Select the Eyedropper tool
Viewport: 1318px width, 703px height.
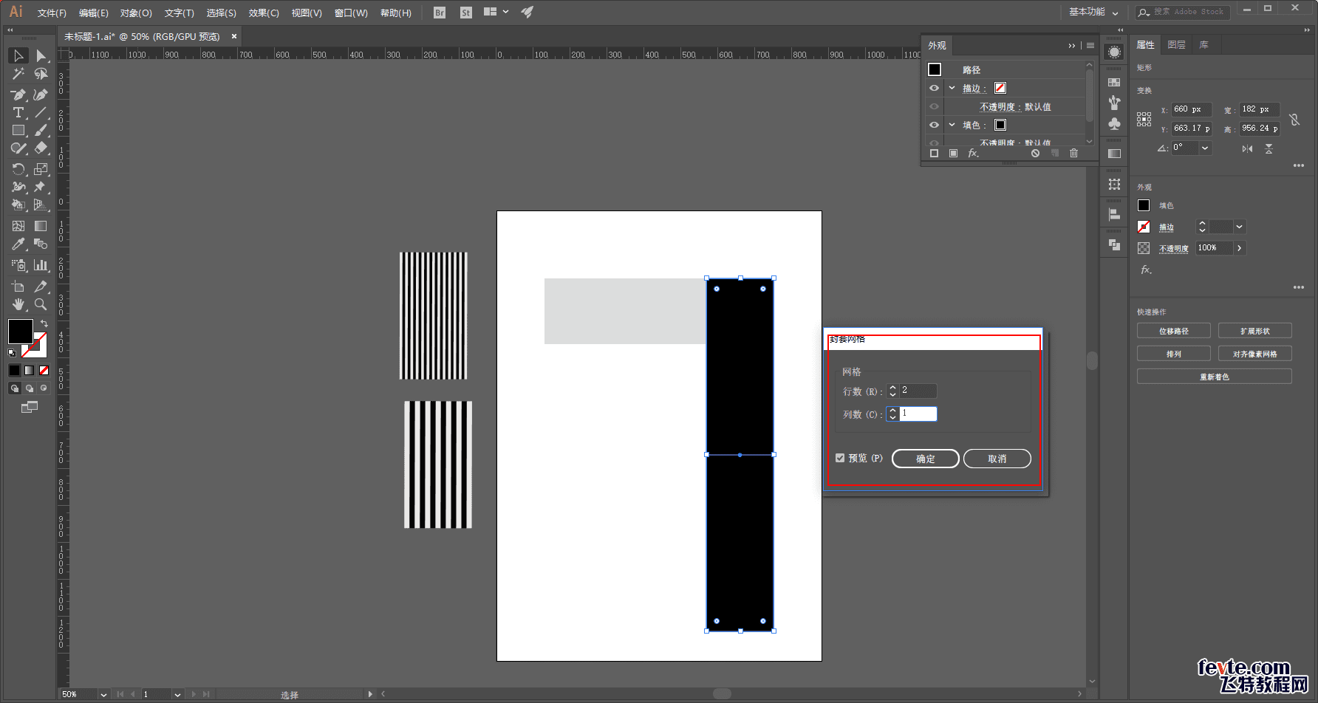pos(18,244)
